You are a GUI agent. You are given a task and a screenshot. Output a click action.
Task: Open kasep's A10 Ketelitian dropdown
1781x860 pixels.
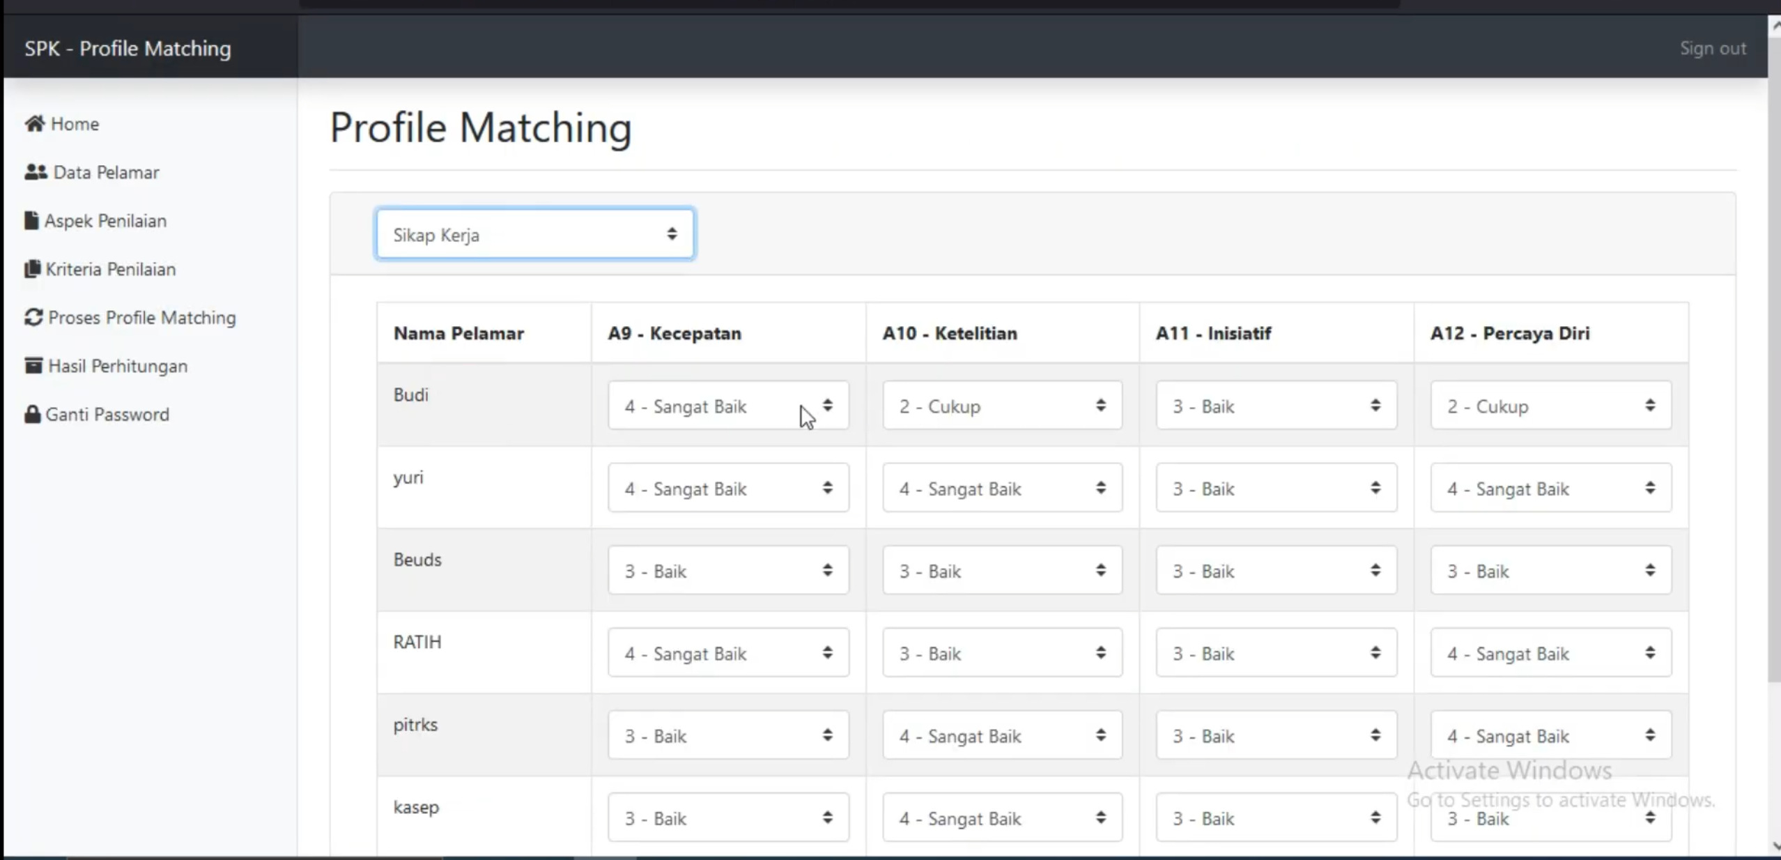point(1002,817)
